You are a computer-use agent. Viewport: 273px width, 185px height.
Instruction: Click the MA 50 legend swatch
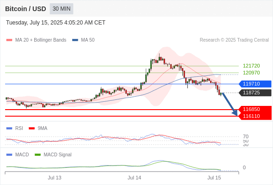75,40
